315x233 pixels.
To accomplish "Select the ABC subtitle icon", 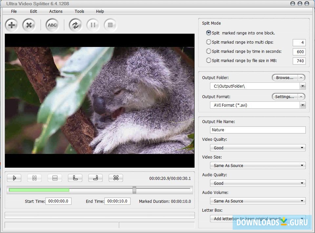I will [52, 25].
